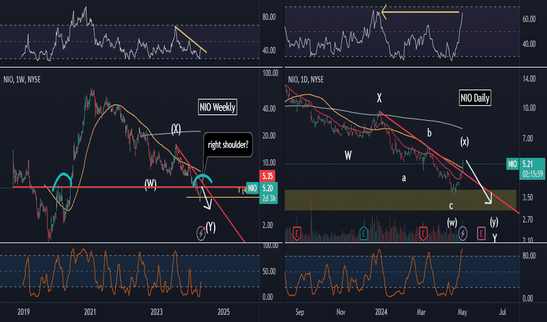Click 2025 on the weekly time axis
This screenshot has height=322, width=547.
(x=224, y=312)
